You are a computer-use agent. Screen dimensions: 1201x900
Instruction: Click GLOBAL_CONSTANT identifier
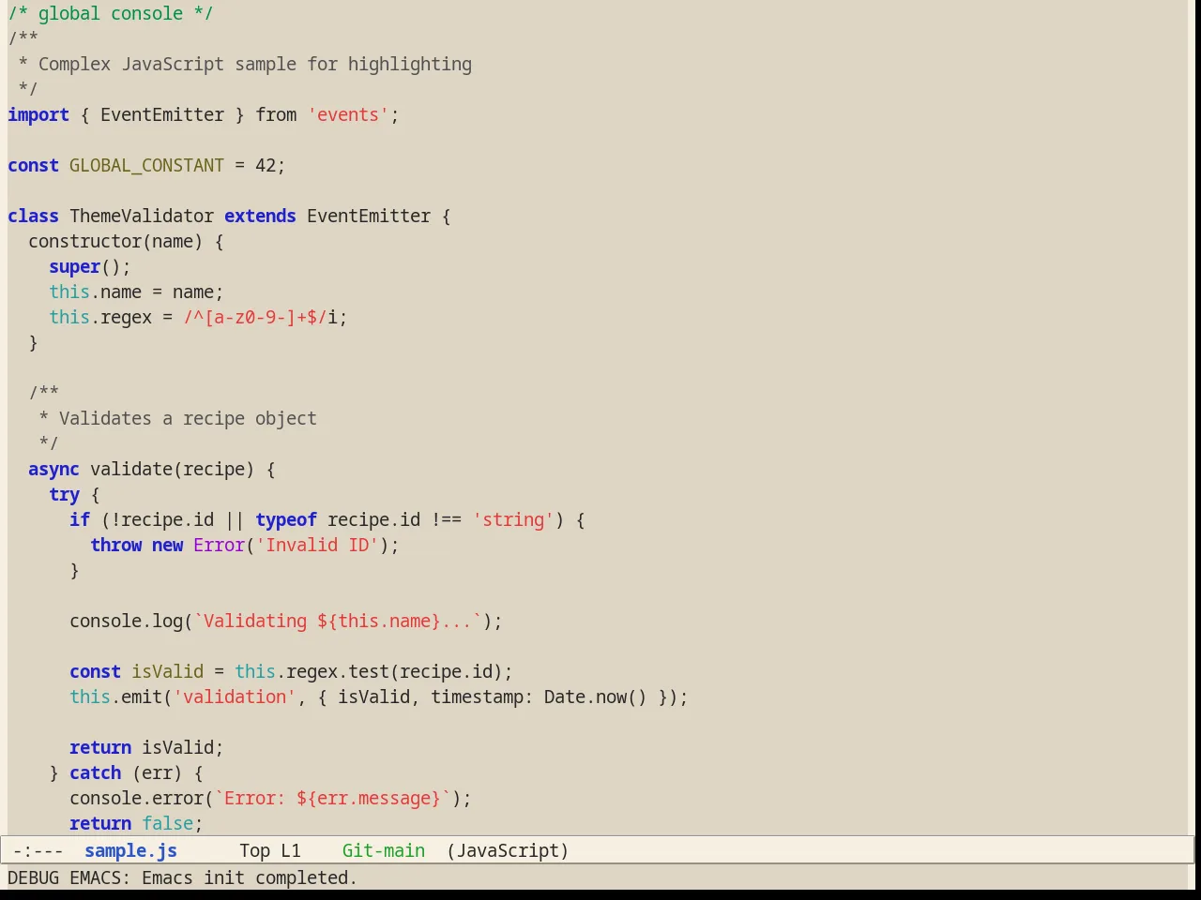click(x=146, y=165)
